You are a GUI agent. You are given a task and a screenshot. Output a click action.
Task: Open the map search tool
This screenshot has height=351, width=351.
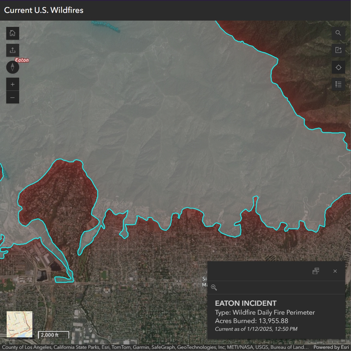tap(338, 33)
